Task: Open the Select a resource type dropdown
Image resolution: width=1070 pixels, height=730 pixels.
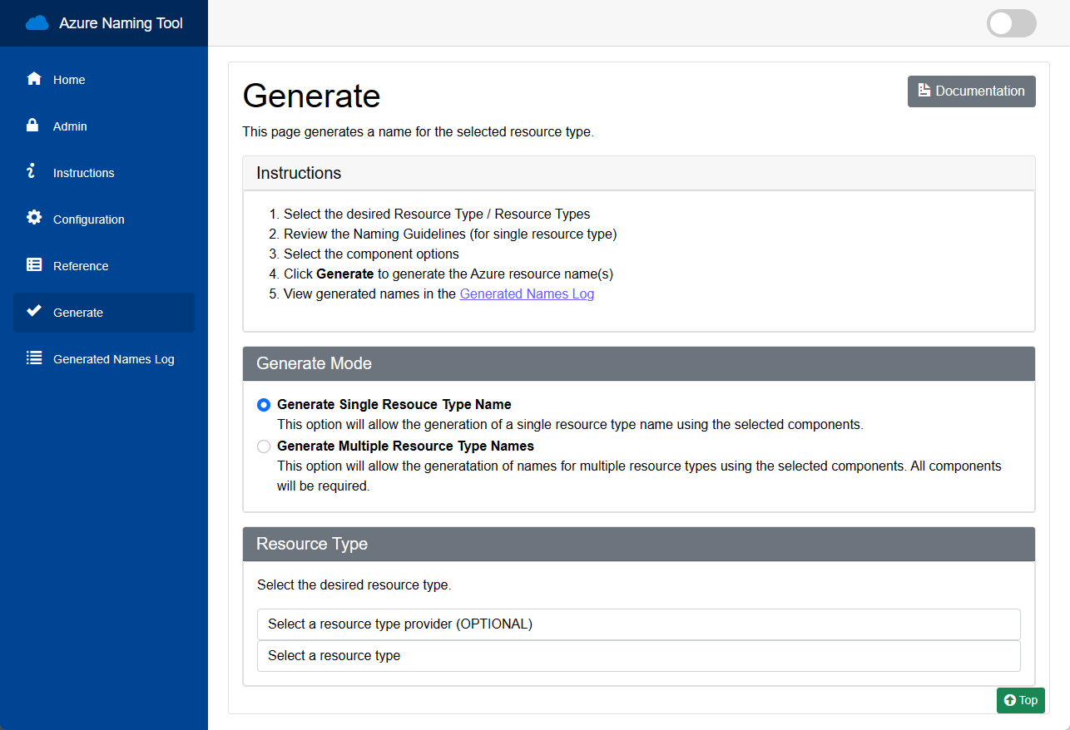Action: point(638,656)
